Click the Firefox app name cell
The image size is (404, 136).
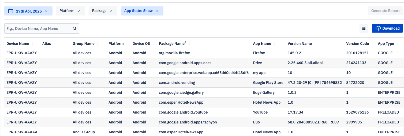[259, 53]
